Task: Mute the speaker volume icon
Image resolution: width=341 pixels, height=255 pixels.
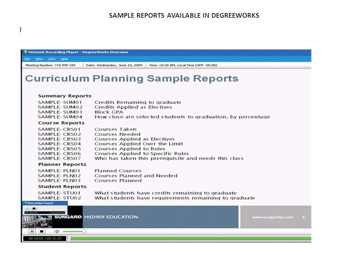Action: (56, 231)
